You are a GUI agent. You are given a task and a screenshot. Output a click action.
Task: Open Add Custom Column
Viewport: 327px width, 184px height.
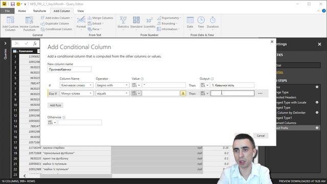[x=10, y=24]
